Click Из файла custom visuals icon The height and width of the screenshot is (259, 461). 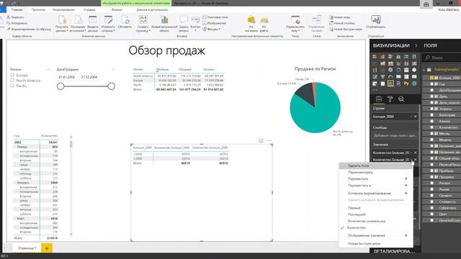coord(264,19)
